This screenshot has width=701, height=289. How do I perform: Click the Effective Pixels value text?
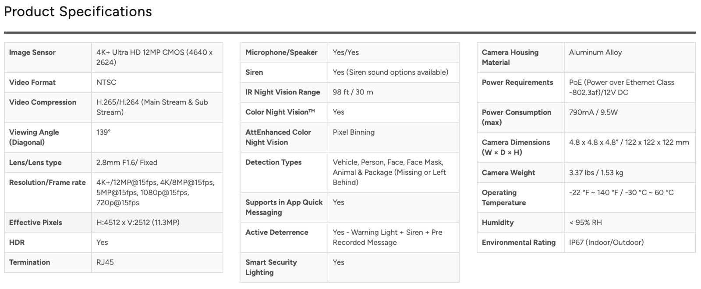point(138,223)
